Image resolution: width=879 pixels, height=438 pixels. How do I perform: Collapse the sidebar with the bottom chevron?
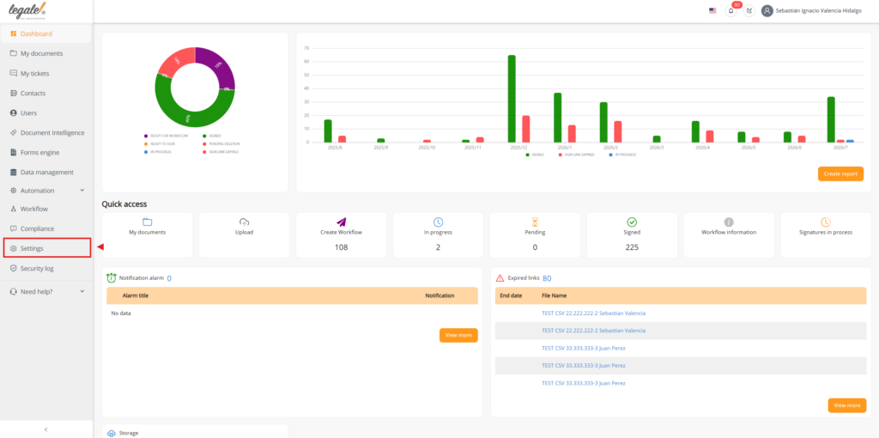click(x=46, y=429)
